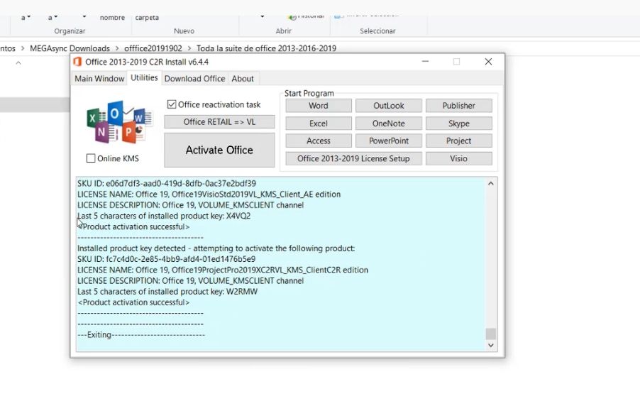This screenshot has height=406, width=640.
Task: Start the Publisher program
Action: tap(459, 106)
